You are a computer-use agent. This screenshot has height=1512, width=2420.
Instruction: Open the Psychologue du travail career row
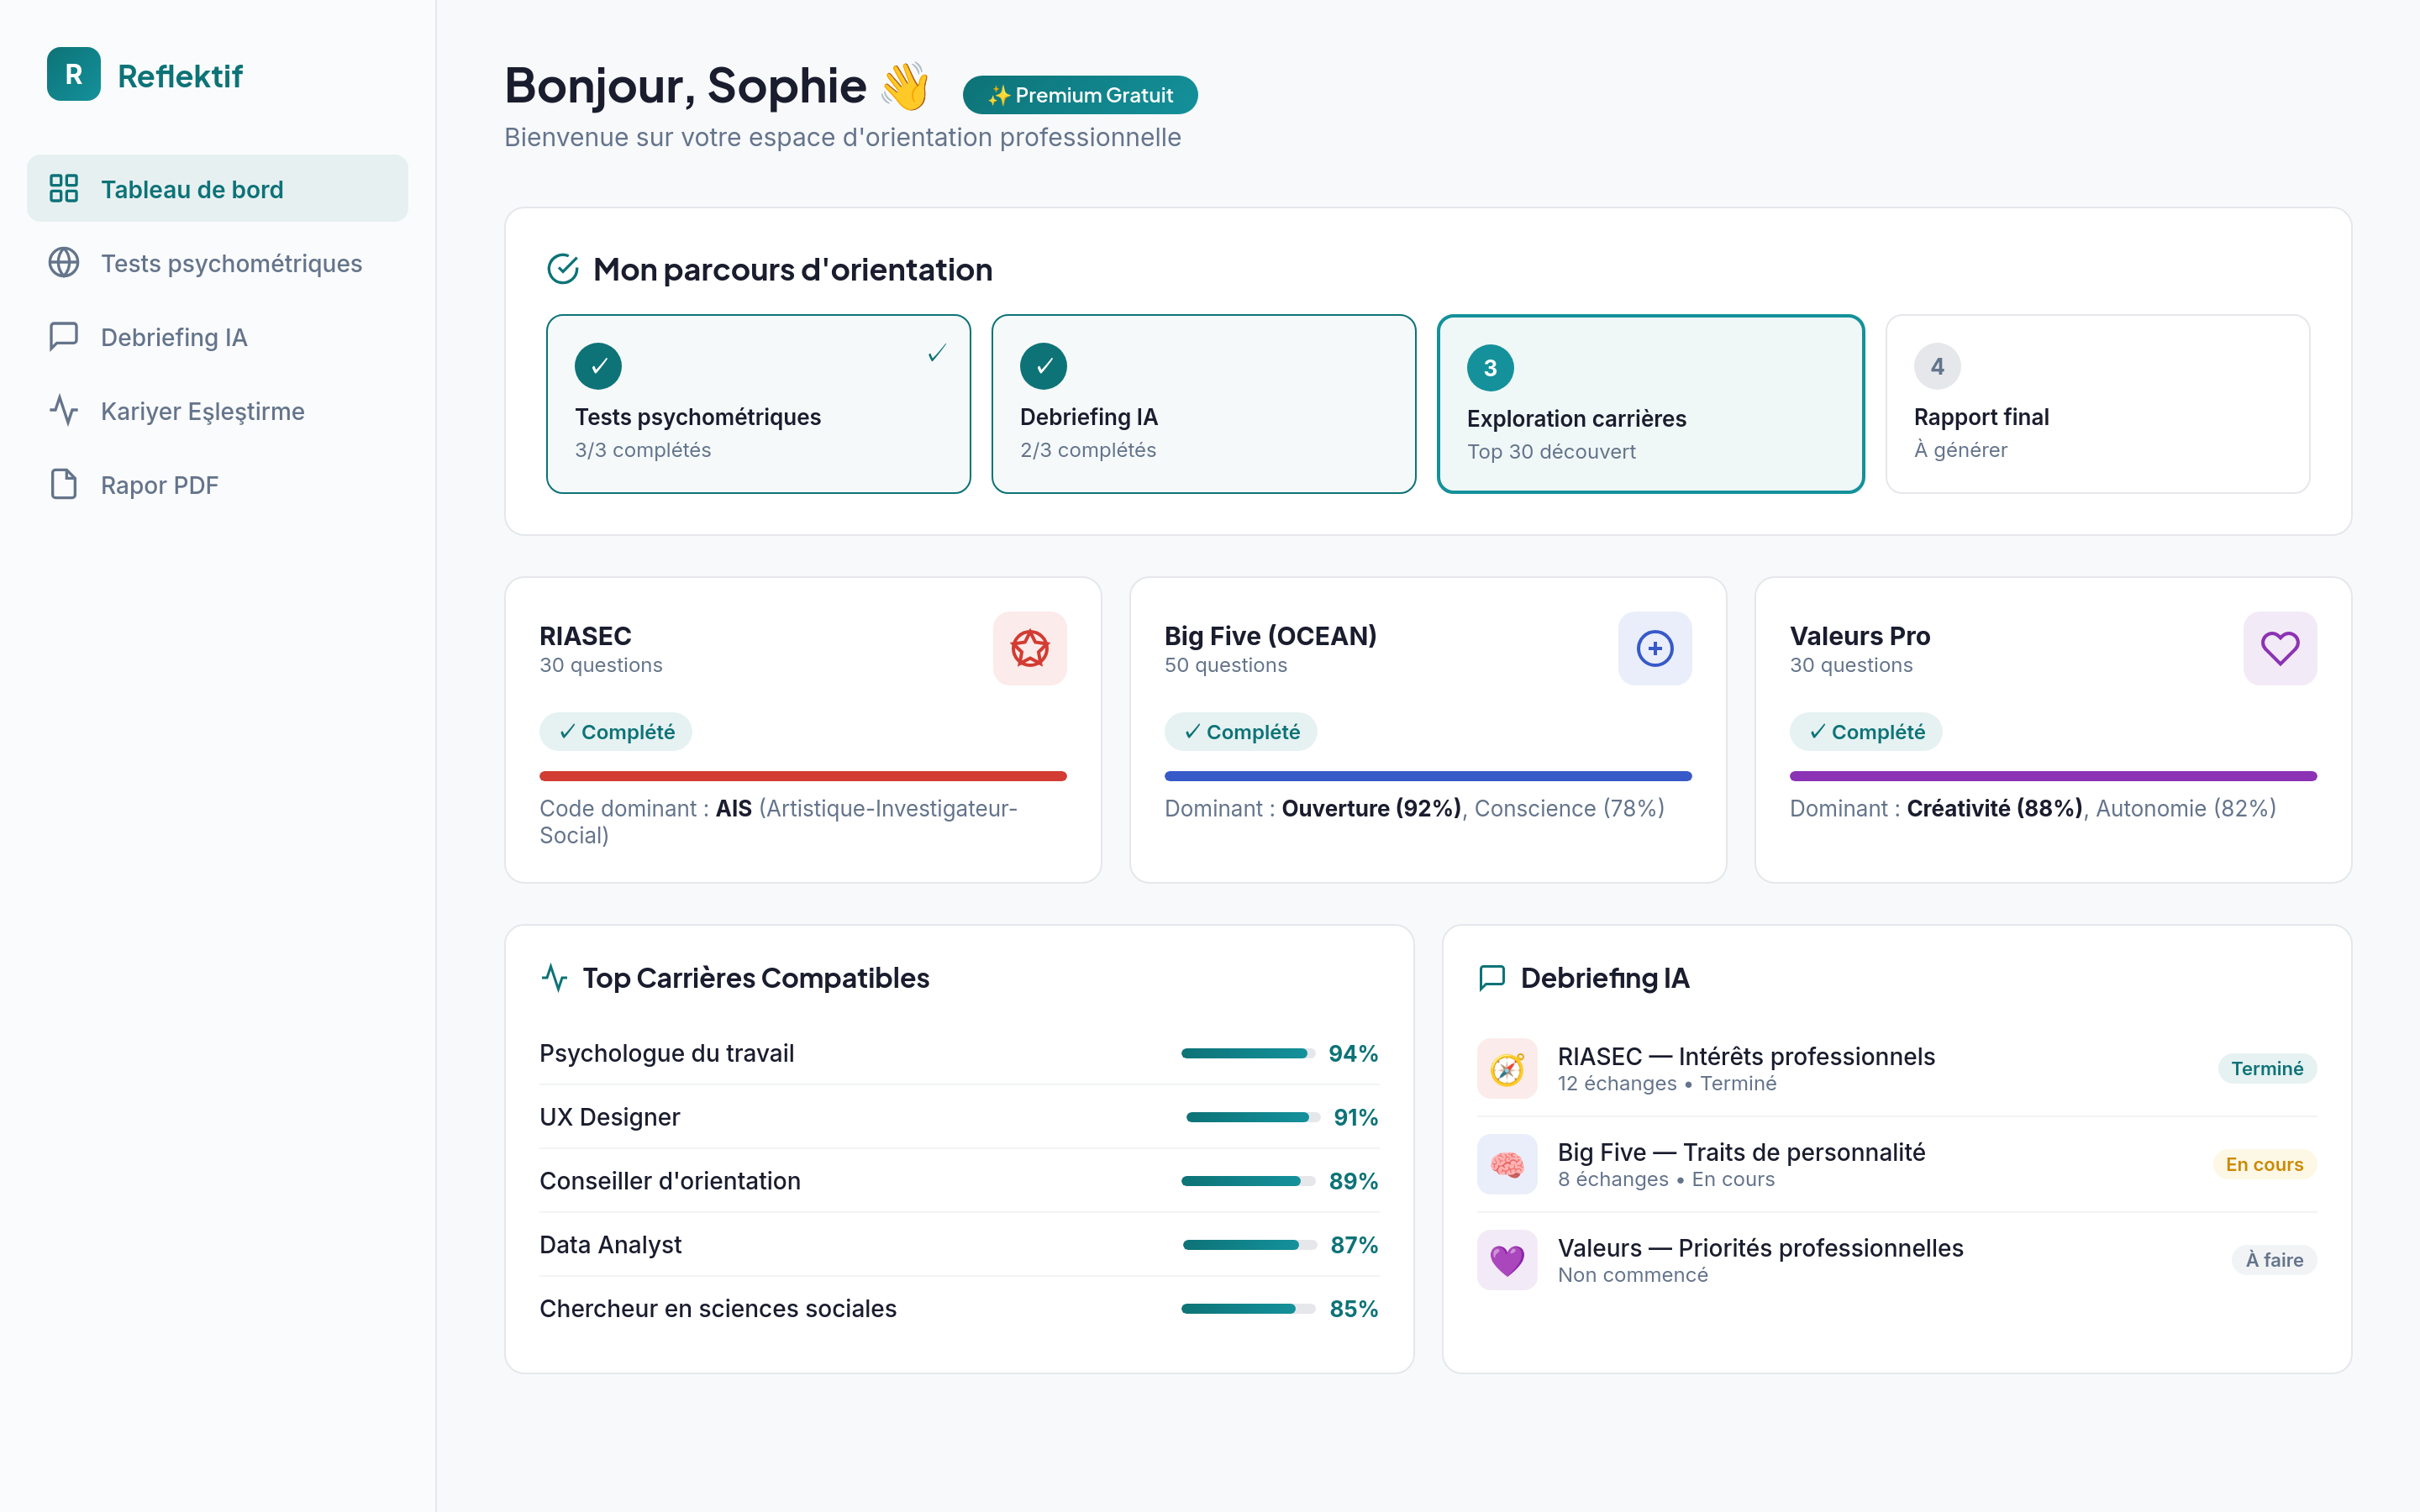point(666,1053)
